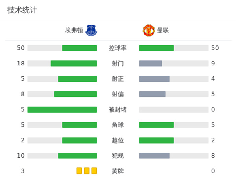
Task: Select the 角球 stat label
Action: 118,125
